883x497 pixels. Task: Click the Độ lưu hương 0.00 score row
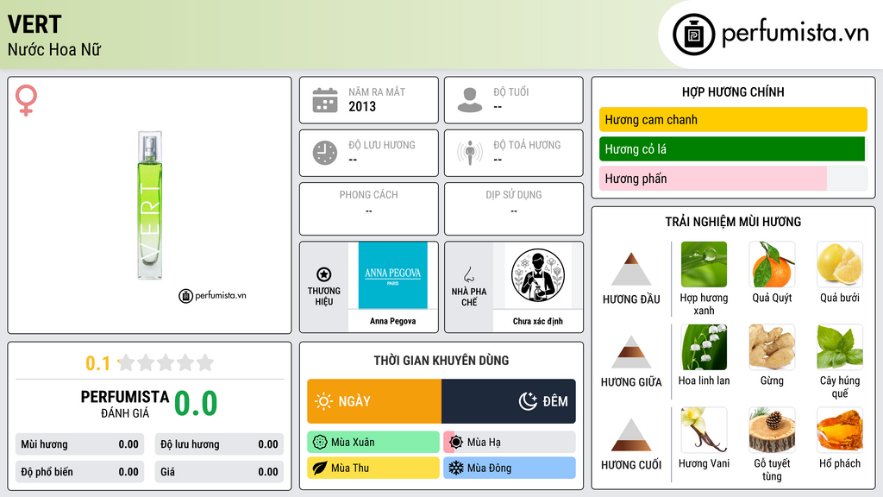point(219,444)
